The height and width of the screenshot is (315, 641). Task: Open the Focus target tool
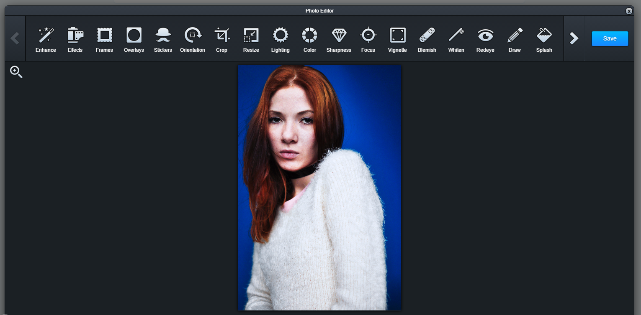click(x=368, y=39)
